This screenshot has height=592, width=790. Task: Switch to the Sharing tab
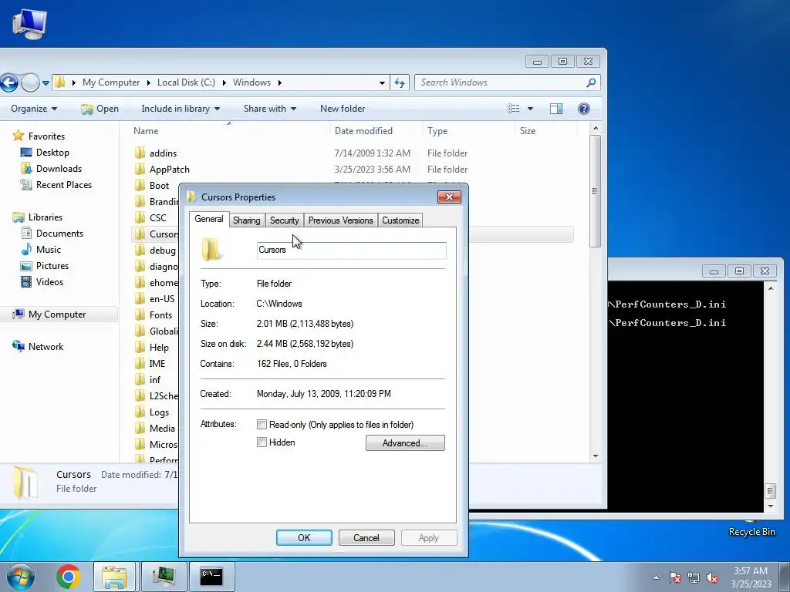coord(246,220)
